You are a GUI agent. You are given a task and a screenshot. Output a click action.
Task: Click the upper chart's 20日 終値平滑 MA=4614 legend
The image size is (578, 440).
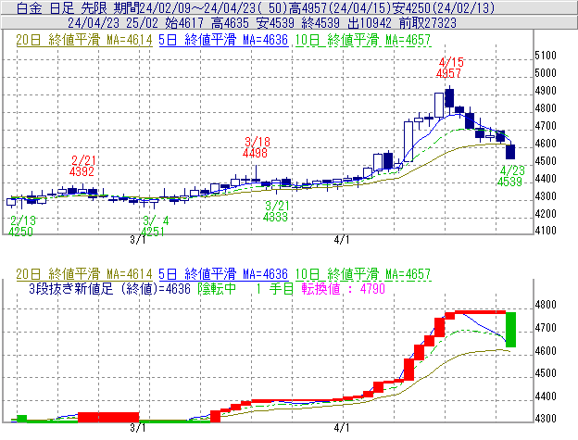84,40
